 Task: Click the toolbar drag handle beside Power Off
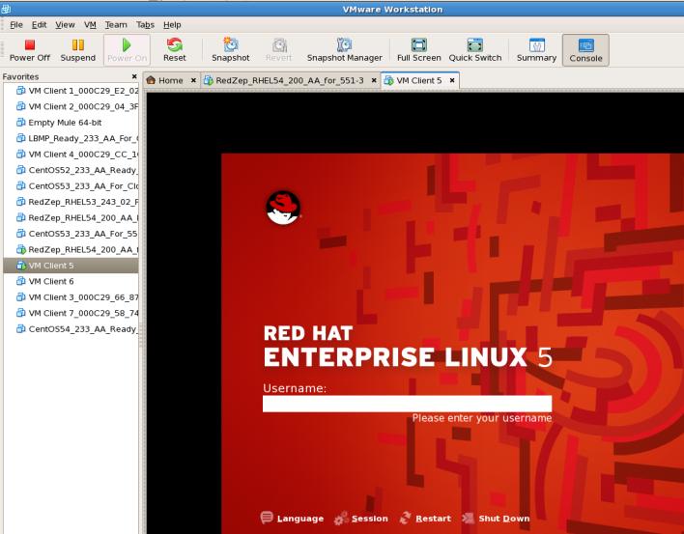click(x=3, y=50)
